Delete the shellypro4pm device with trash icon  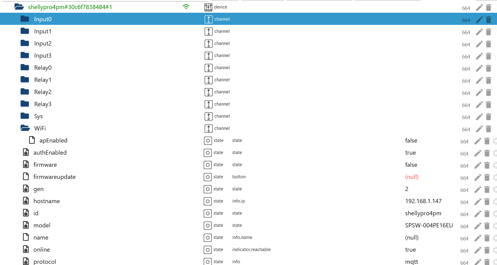[x=489, y=8]
